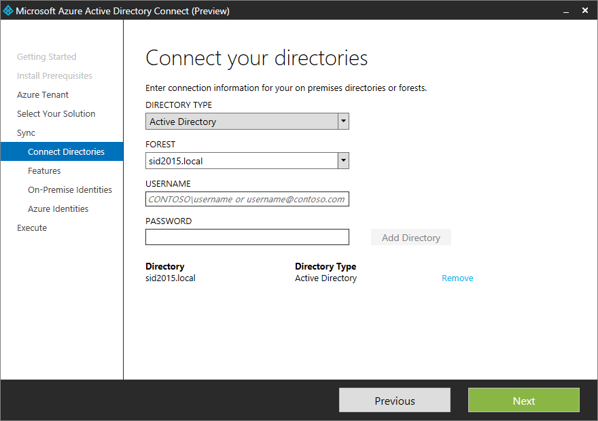This screenshot has height=421, width=598.
Task: Navigate to the Features step
Action: pos(43,170)
